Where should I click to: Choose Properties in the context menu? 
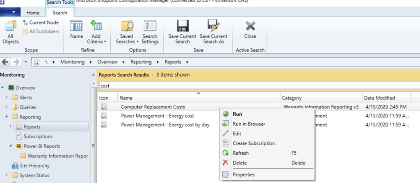point(244,175)
